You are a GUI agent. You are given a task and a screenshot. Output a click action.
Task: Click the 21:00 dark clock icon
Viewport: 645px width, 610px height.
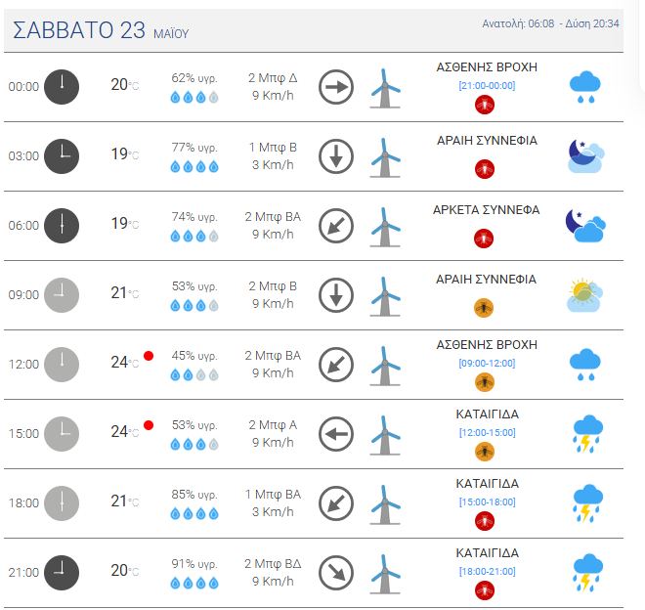coord(62,573)
